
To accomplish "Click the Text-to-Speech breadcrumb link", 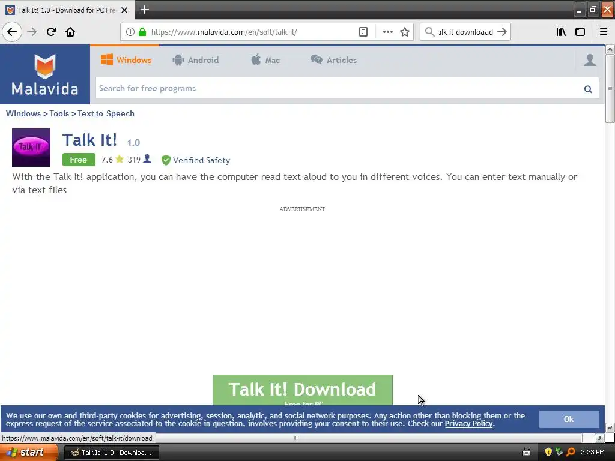I will coord(106,113).
